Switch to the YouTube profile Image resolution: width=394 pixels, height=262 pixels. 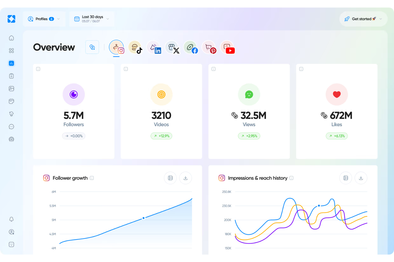point(228,48)
